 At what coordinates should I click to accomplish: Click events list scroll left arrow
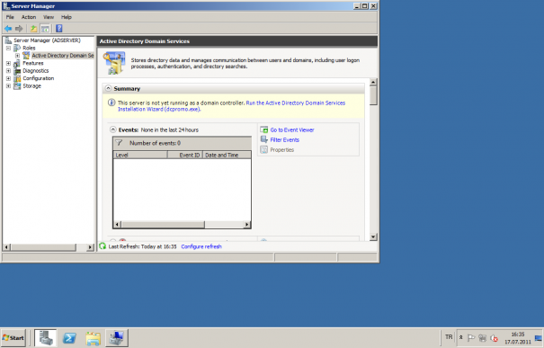tap(117, 225)
